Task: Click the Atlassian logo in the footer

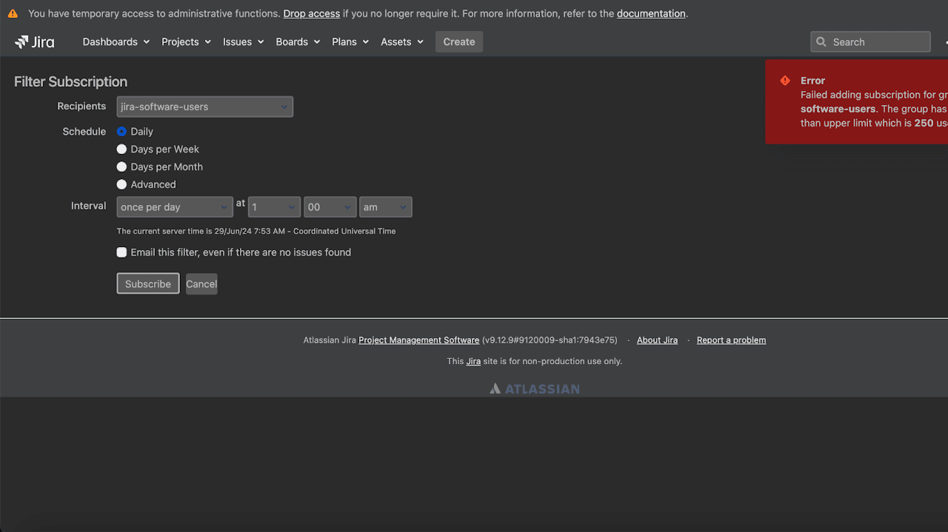Action: (x=534, y=388)
